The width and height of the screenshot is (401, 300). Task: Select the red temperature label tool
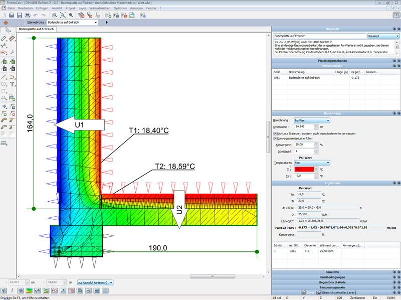click(4, 53)
